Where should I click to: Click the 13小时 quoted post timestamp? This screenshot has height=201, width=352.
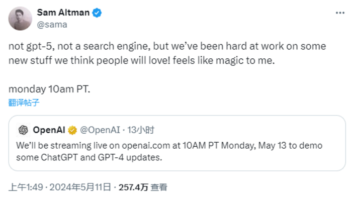(141, 130)
